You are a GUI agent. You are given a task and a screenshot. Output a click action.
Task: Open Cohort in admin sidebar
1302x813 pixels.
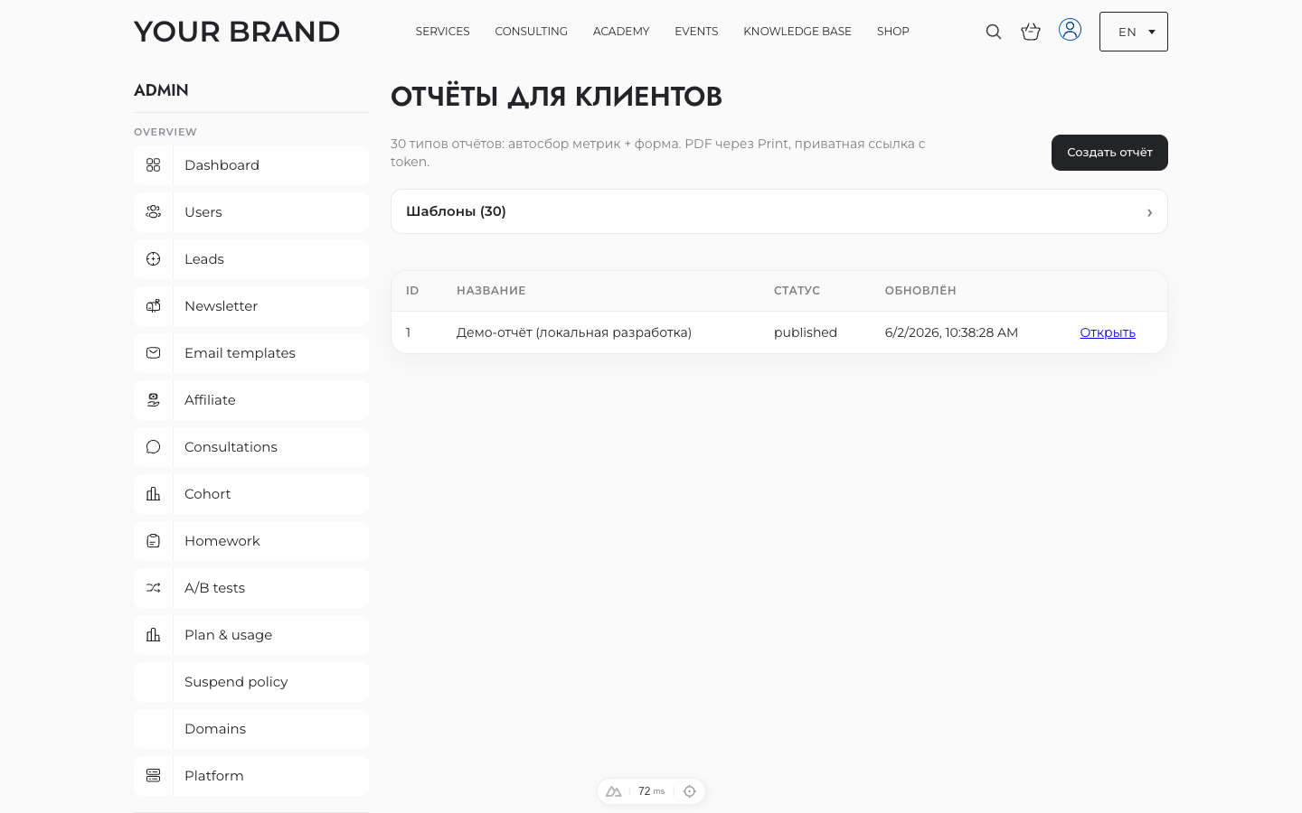click(x=251, y=494)
